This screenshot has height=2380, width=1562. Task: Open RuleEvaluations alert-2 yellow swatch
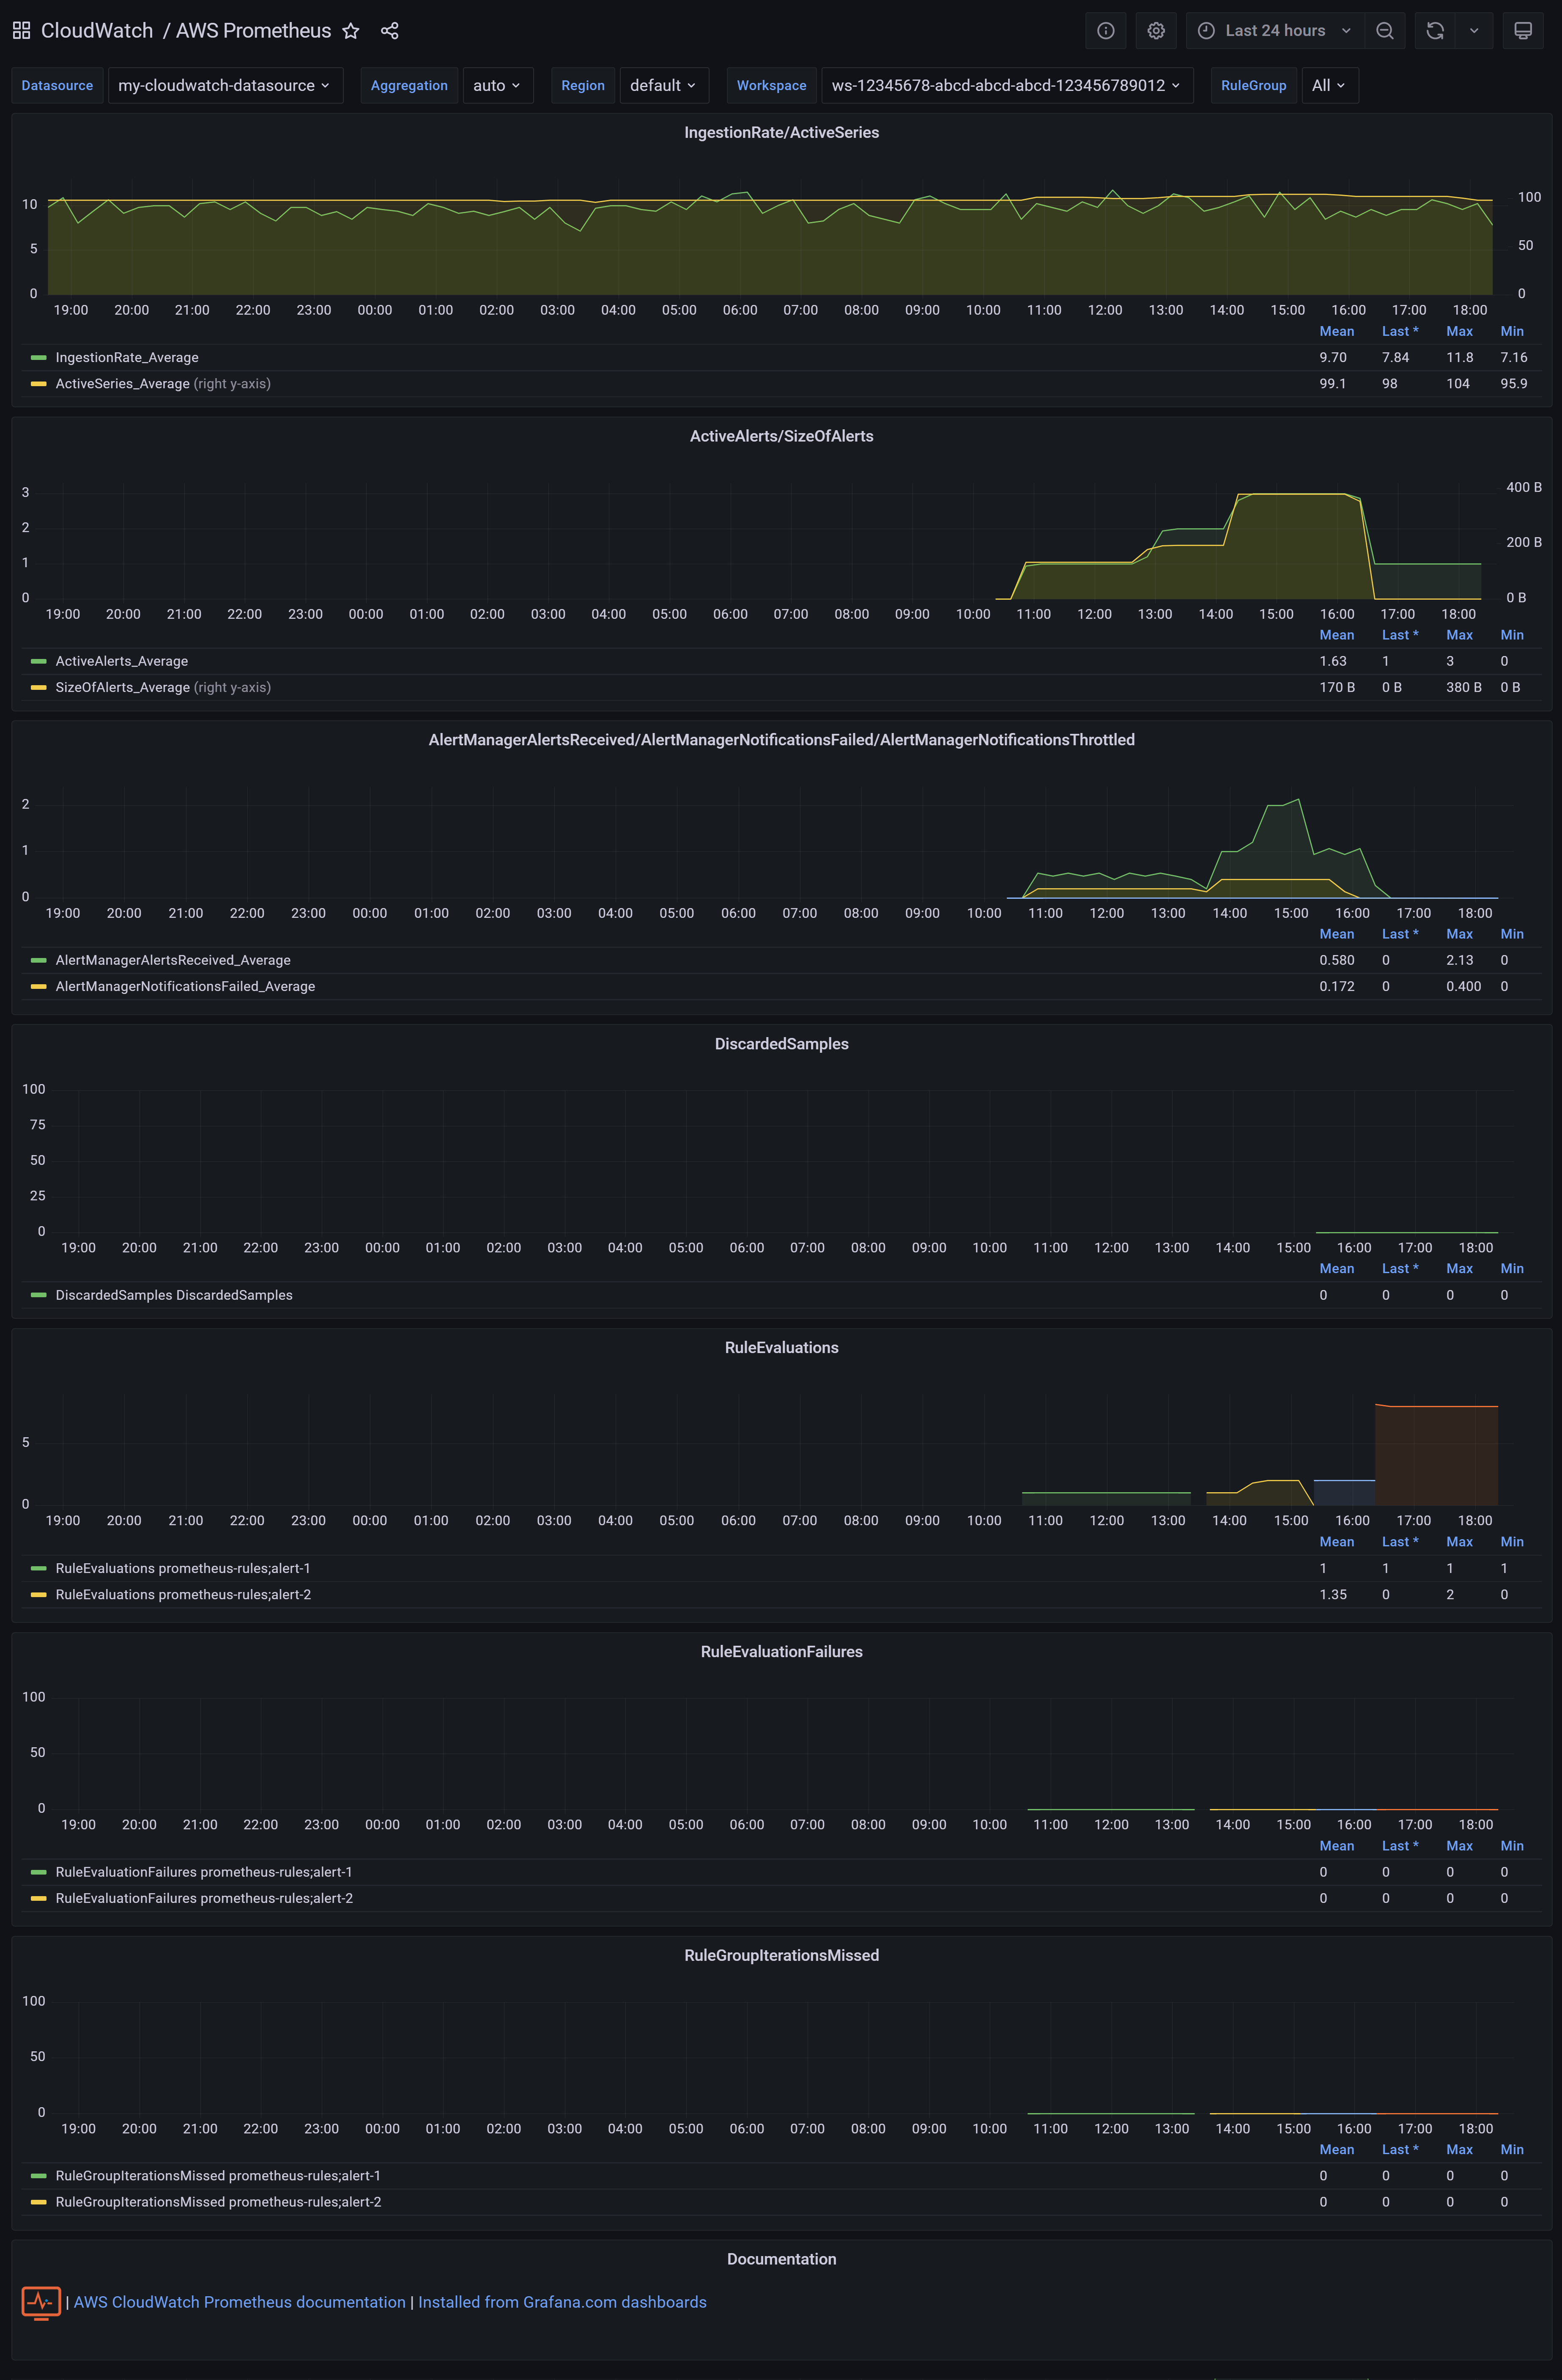pyautogui.click(x=39, y=1594)
